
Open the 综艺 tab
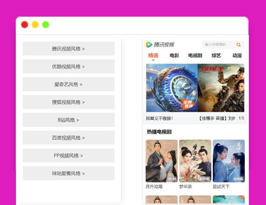click(x=216, y=55)
